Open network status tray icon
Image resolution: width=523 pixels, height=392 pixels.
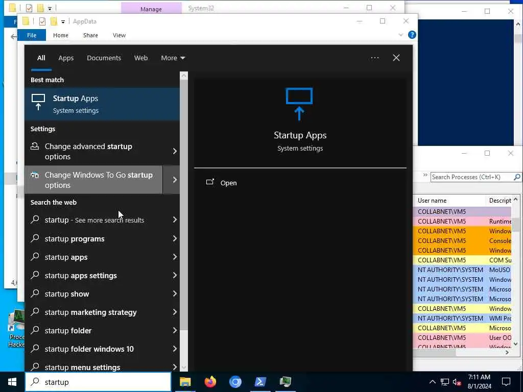pos(445,382)
